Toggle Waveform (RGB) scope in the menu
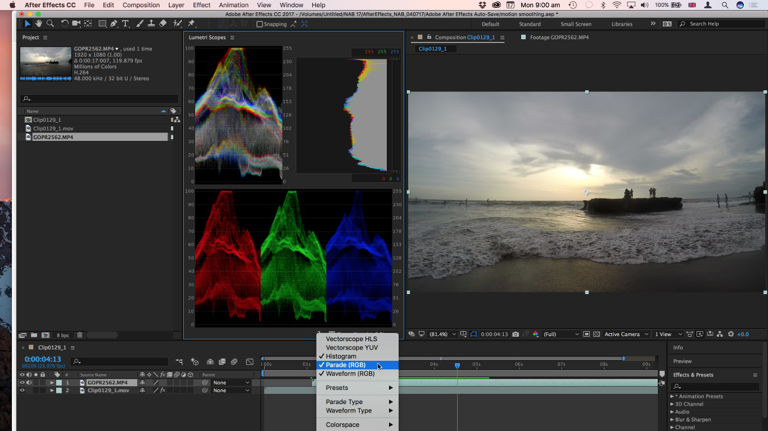The height and width of the screenshot is (431, 768). point(358,374)
